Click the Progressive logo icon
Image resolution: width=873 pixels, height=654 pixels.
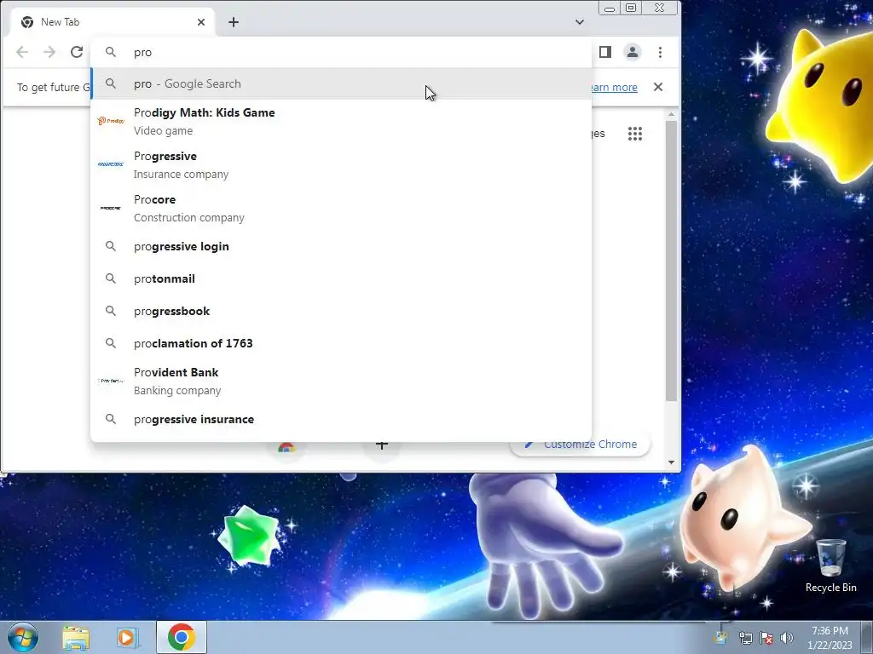point(111,164)
